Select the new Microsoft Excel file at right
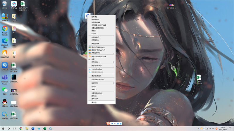 click(199, 79)
